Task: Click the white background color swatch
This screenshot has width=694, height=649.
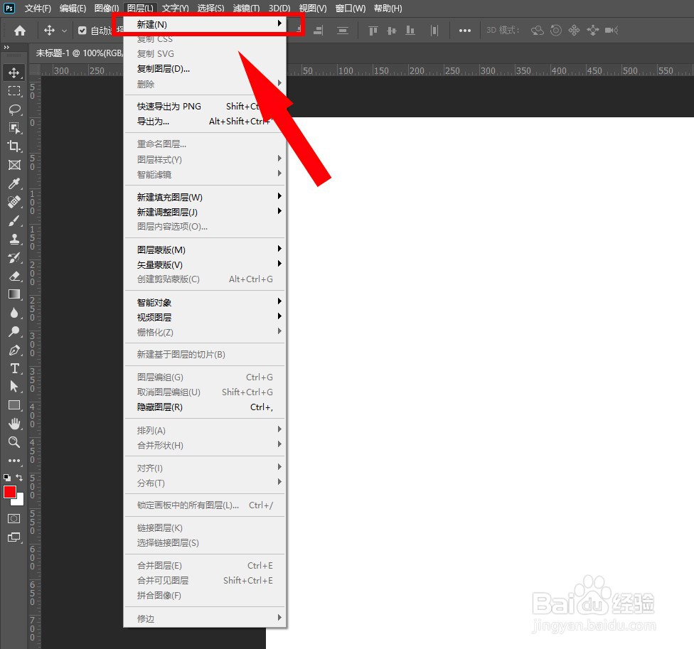Action: 19,501
